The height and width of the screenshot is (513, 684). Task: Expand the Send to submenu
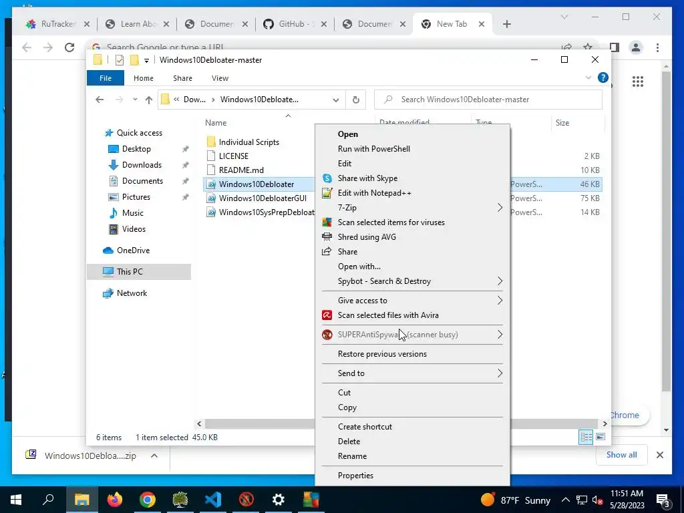tap(500, 373)
